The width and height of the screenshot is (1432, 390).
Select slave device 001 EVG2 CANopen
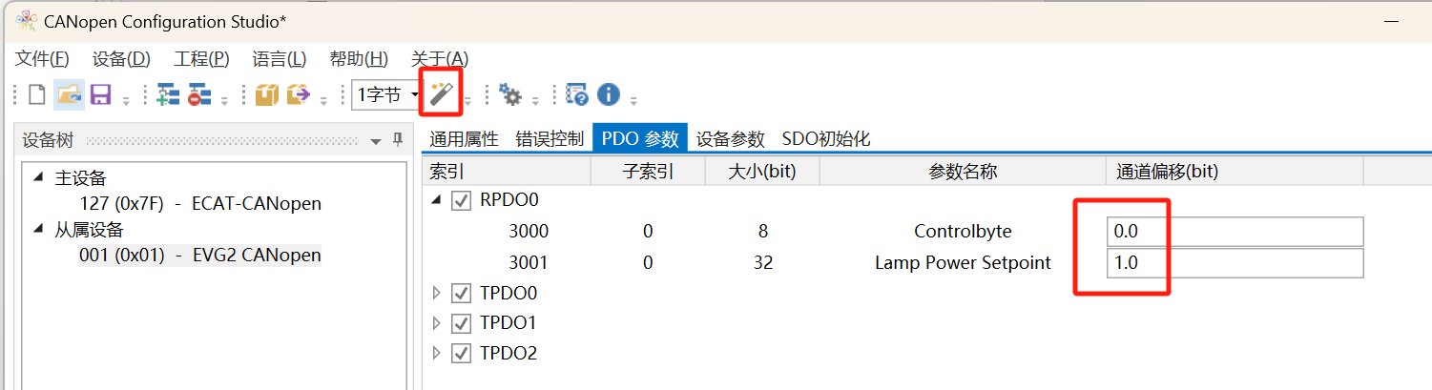click(x=199, y=255)
